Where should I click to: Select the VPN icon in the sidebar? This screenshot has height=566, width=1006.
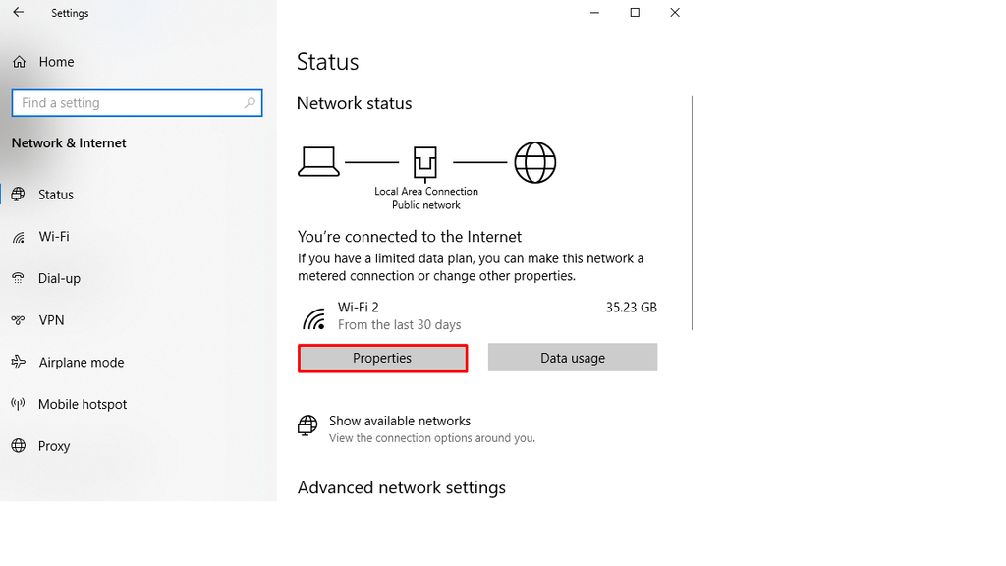click(x=18, y=319)
